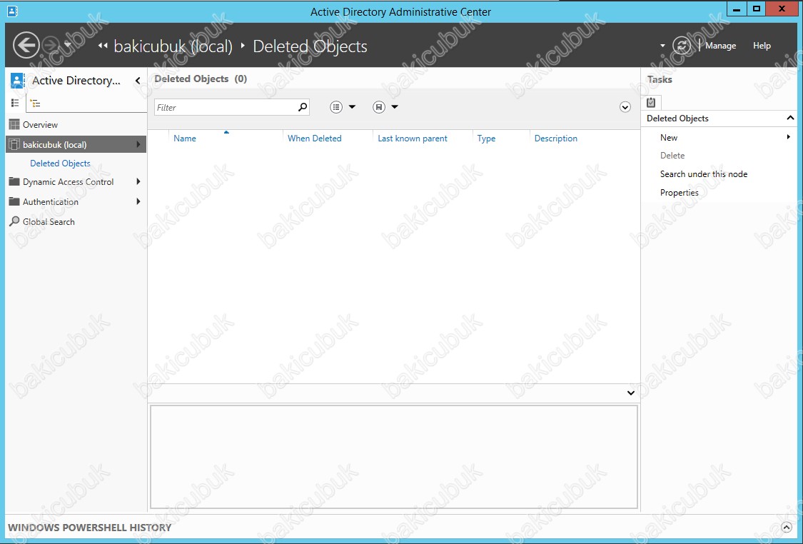
Task: Expand the Windows PowerShell History panel
Action: (786, 527)
